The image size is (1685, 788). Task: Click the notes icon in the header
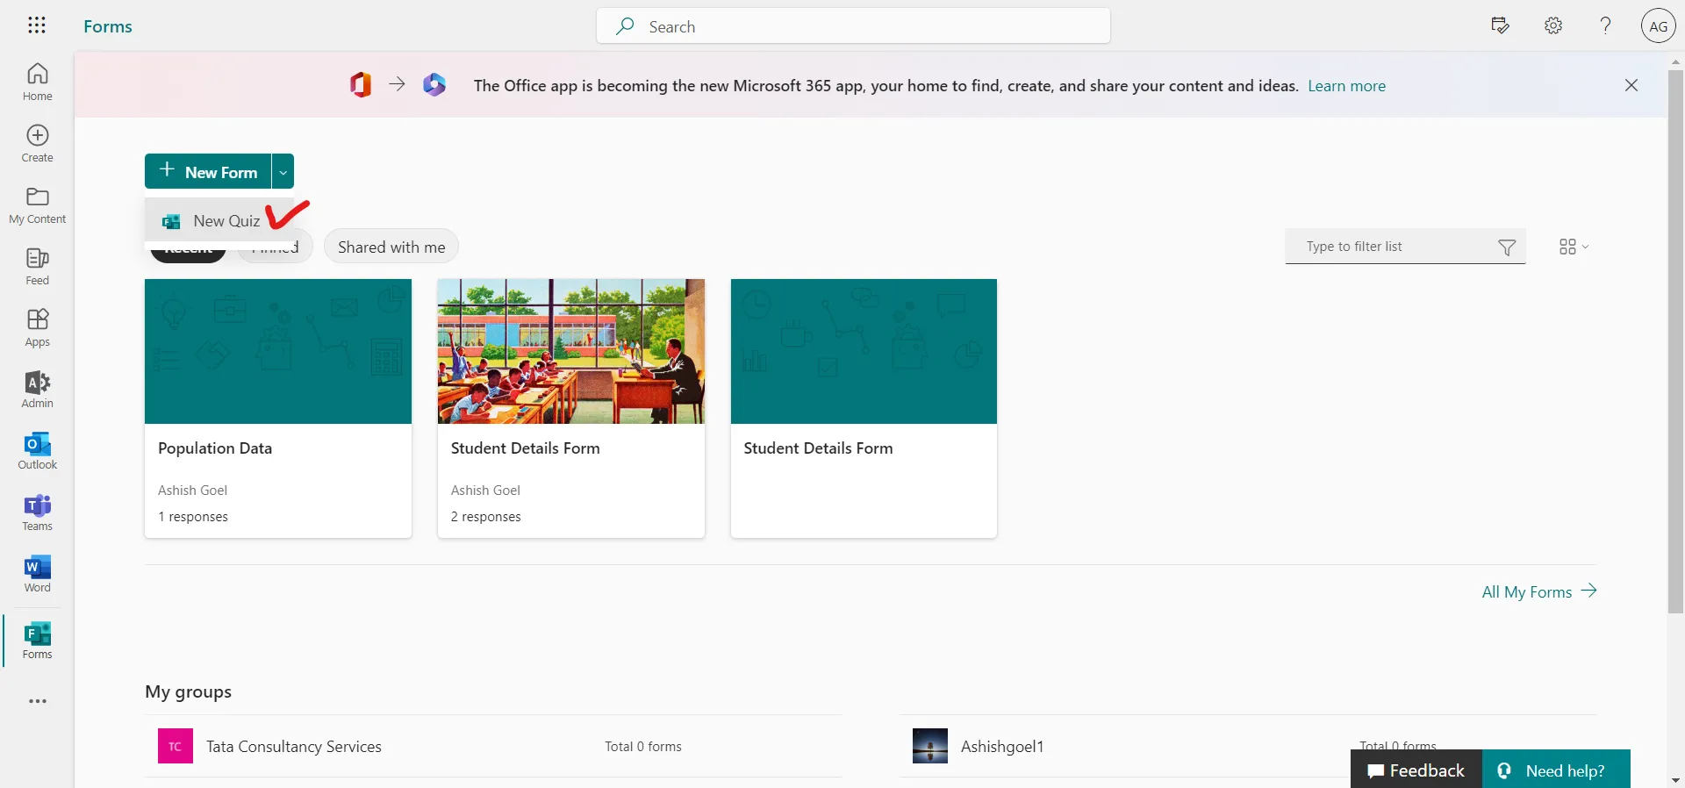pyautogui.click(x=1500, y=25)
